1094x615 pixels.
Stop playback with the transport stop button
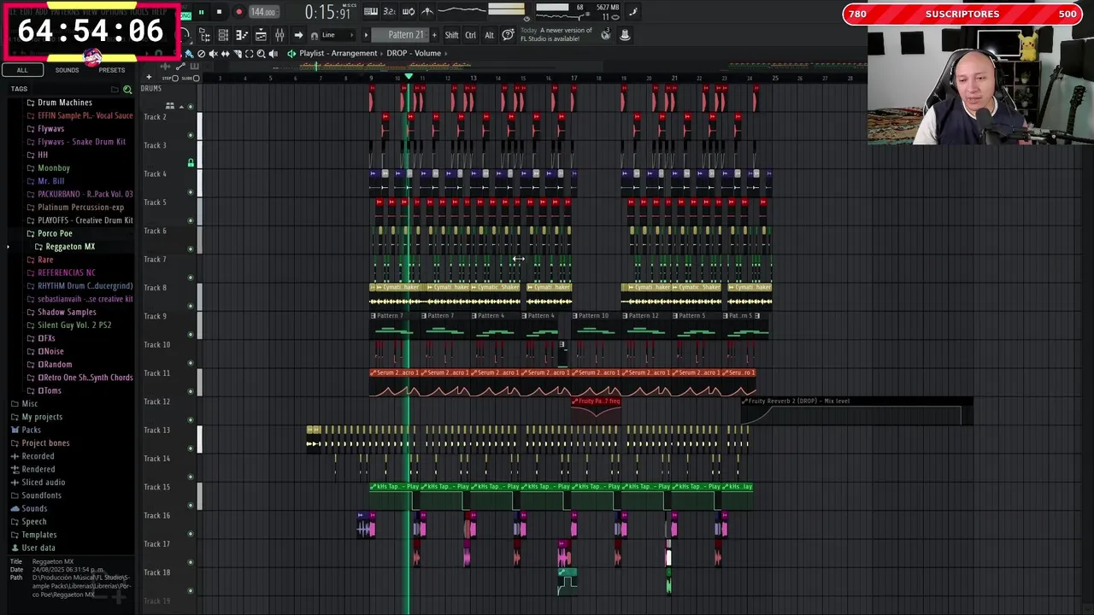pyautogui.click(x=219, y=12)
